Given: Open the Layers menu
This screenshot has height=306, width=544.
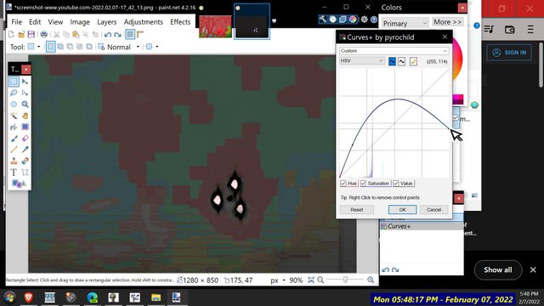Looking at the screenshot, I should [107, 22].
